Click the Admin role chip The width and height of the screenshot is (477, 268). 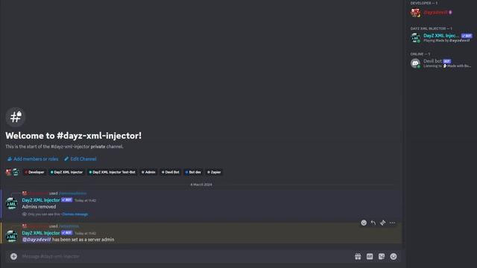pyautogui.click(x=148, y=172)
